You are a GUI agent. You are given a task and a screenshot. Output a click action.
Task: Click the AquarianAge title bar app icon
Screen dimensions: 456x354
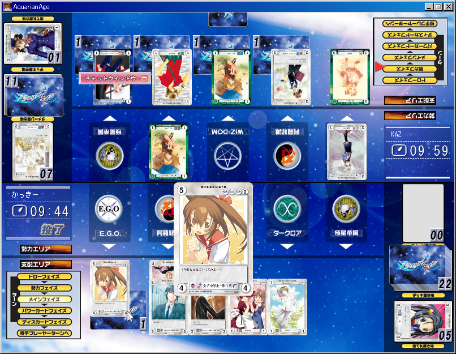click(7, 6)
